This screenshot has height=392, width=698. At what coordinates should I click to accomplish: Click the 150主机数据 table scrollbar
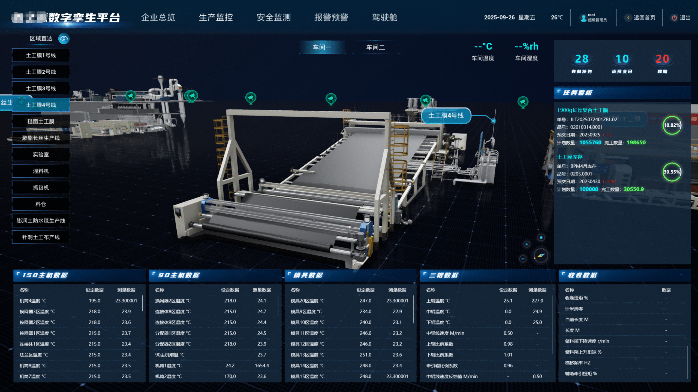[x=142, y=303]
